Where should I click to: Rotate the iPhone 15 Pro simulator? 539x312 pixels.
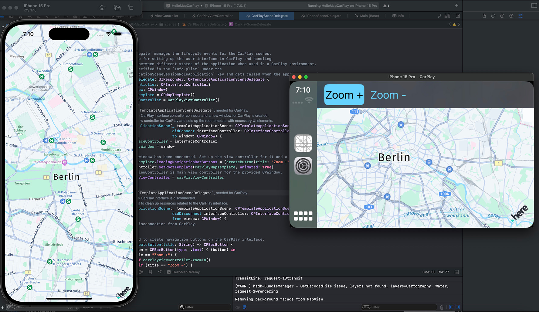click(131, 8)
